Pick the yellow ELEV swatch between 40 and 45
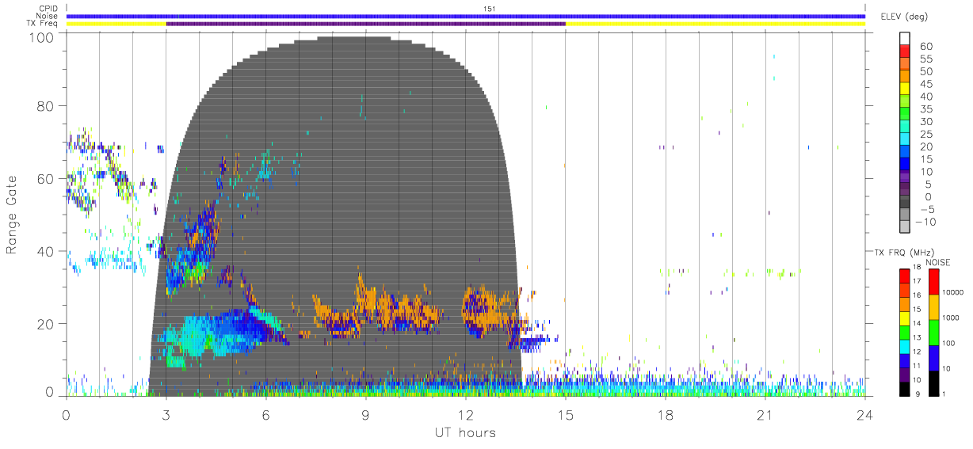The width and height of the screenshot is (973, 449). [905, 90]
